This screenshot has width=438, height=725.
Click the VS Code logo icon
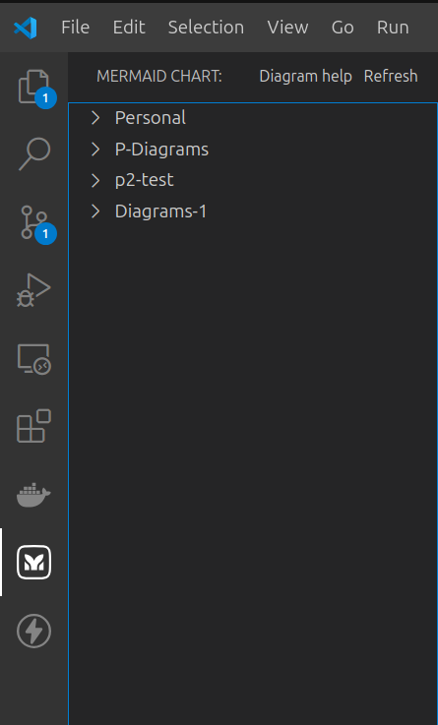click(26, 28)
